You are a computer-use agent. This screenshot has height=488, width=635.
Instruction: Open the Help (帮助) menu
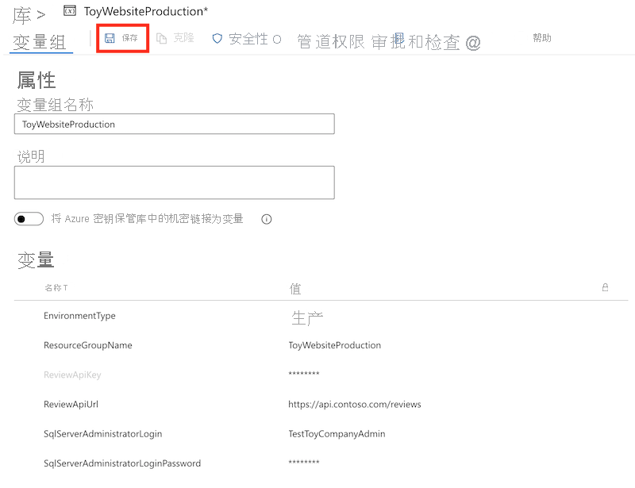(542, 37)
